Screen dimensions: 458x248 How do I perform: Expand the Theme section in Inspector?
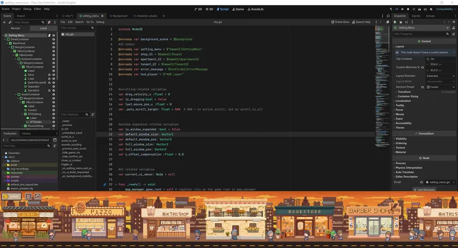(399, 128)
